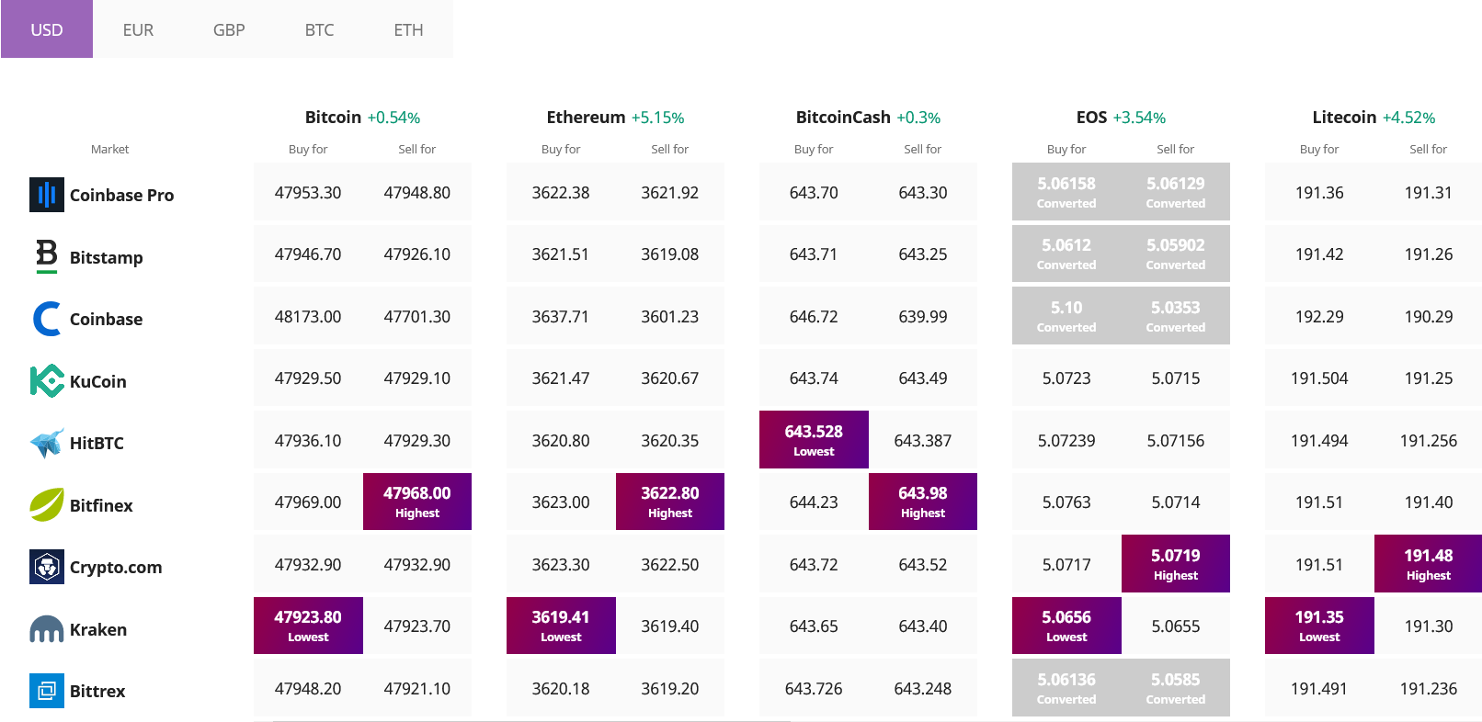
Task: Click Bitfinex highest BitcoinCash sell 643.98
Action: (923, 502)
